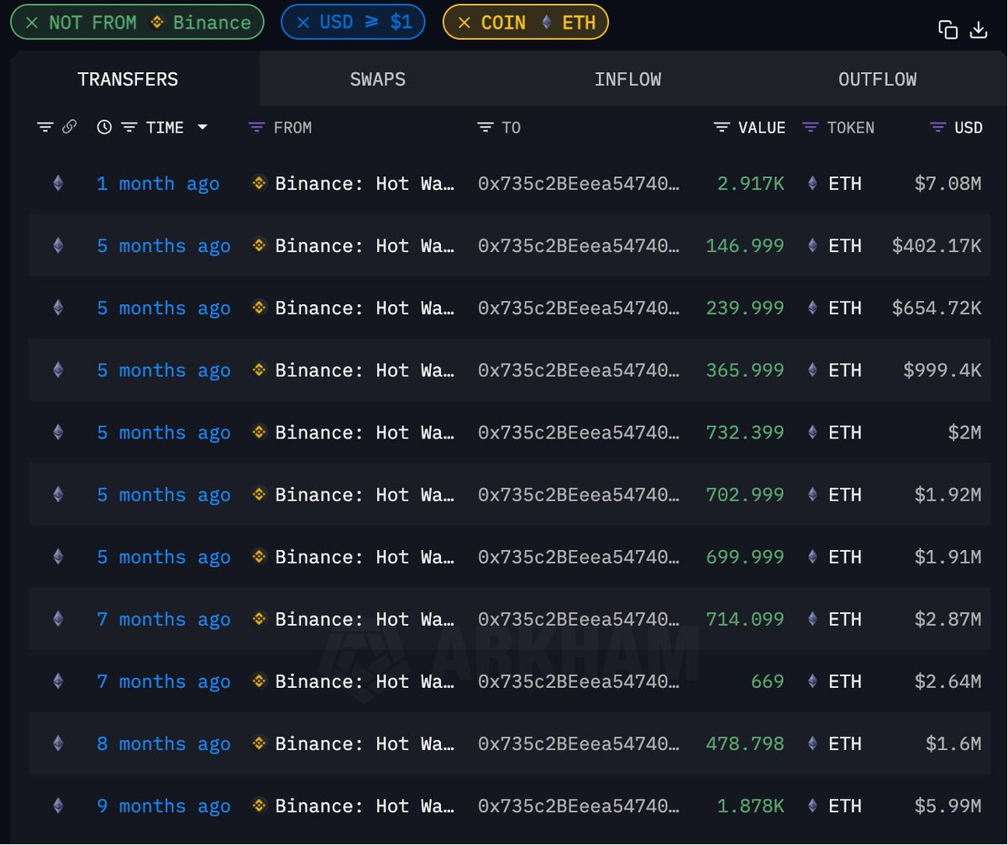
Task: Select the USD amount $654.72K
Action: (937, 307)
